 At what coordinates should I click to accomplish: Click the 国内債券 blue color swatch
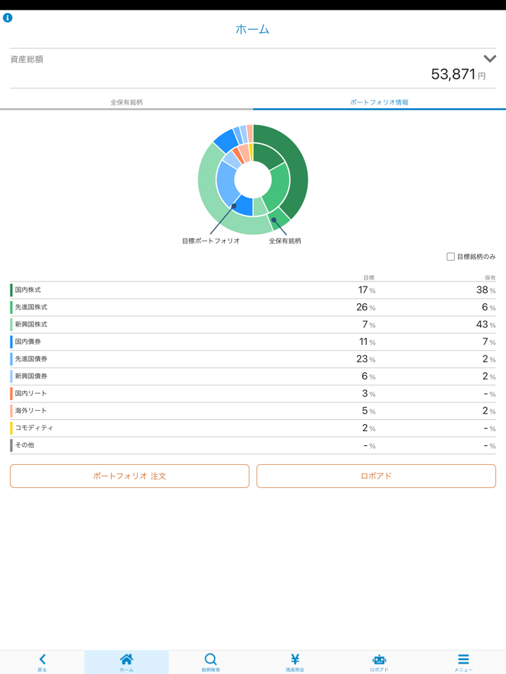pos(11,342)
